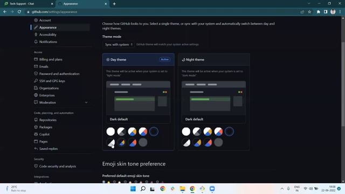Choose Light default for Day theme
The width and height of the screenshot is (345, 194).
point(111,131)
